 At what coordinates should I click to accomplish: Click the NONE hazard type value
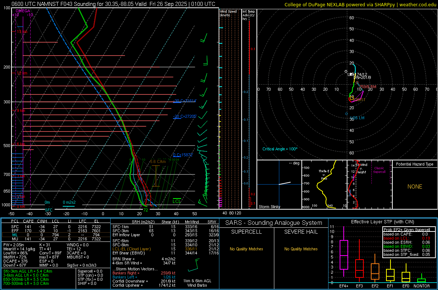pos(415,187)
